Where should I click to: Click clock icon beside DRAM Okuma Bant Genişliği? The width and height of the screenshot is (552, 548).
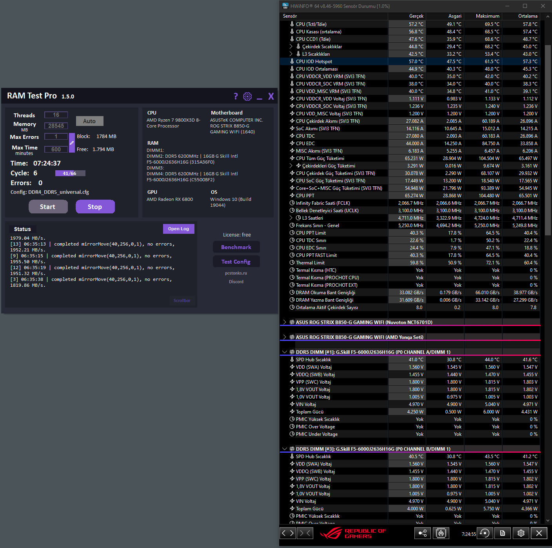click(x=292, y=292)
